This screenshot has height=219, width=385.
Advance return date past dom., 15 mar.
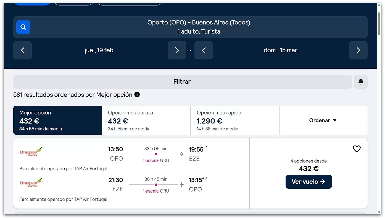[358, 50]
